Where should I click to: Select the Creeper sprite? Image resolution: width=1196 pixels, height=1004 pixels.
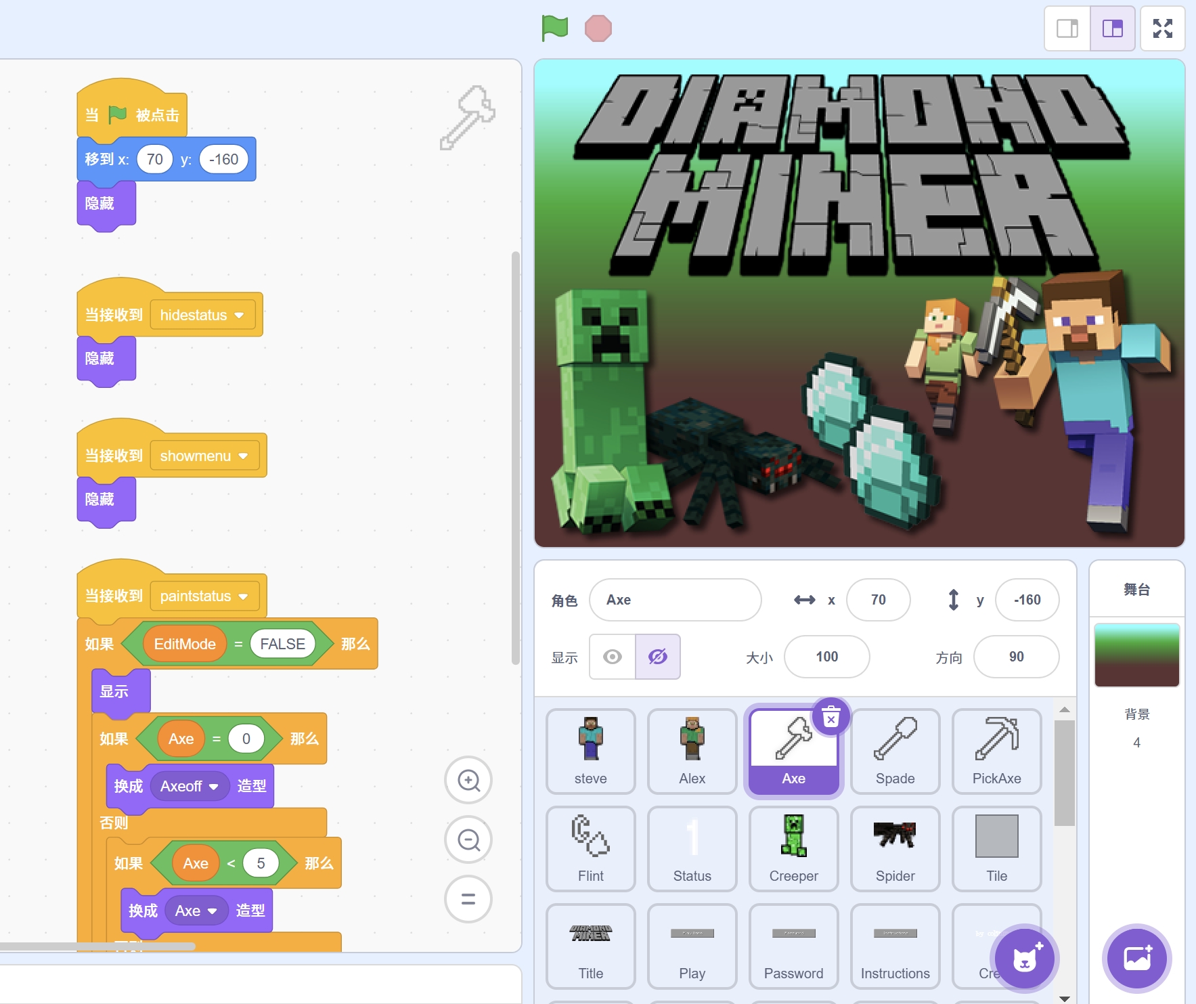click(x=793, y=848)
